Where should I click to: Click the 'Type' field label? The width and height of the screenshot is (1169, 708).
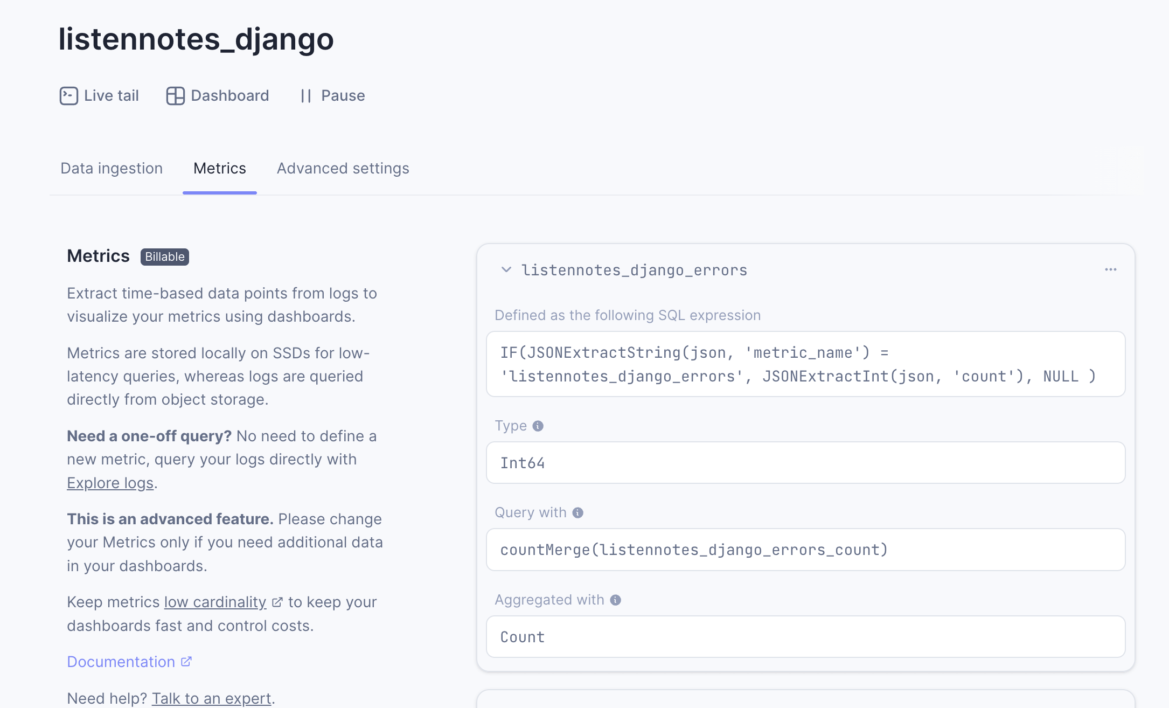511,426
